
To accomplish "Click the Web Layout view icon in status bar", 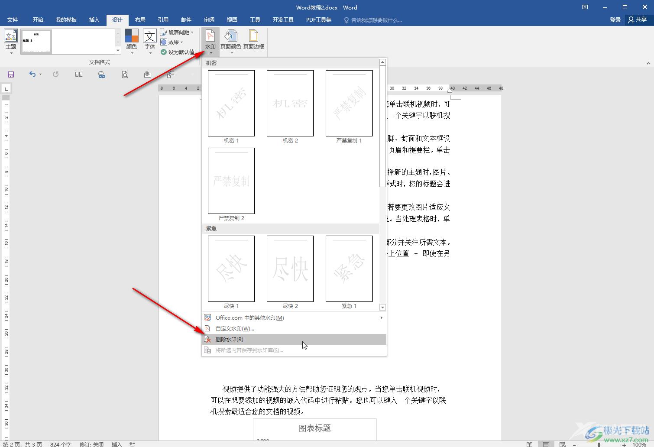I will point(563,444).
